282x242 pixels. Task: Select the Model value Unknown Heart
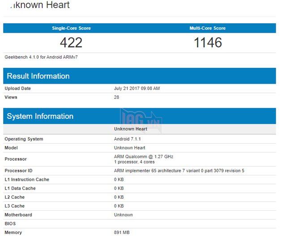[x=129, y=148]
